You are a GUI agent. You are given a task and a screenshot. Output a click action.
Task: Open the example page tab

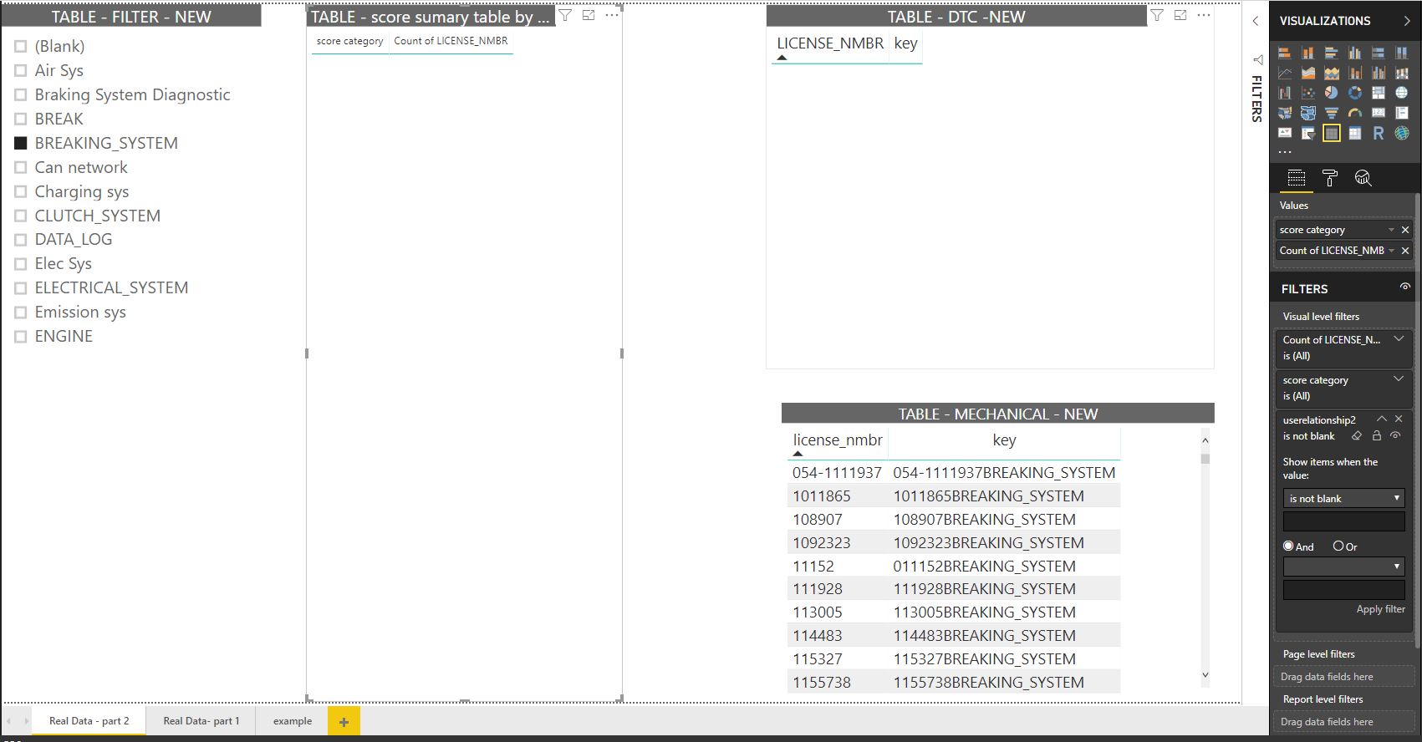293,720
